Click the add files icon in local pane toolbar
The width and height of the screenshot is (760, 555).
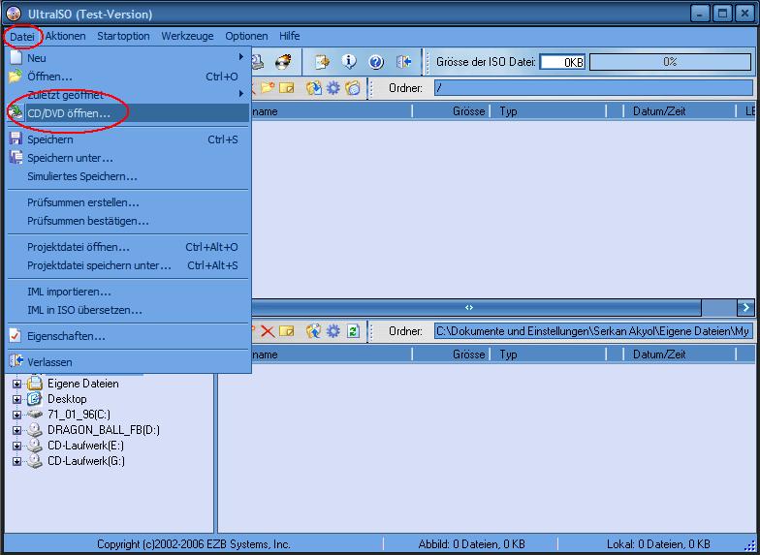[314, 331]
